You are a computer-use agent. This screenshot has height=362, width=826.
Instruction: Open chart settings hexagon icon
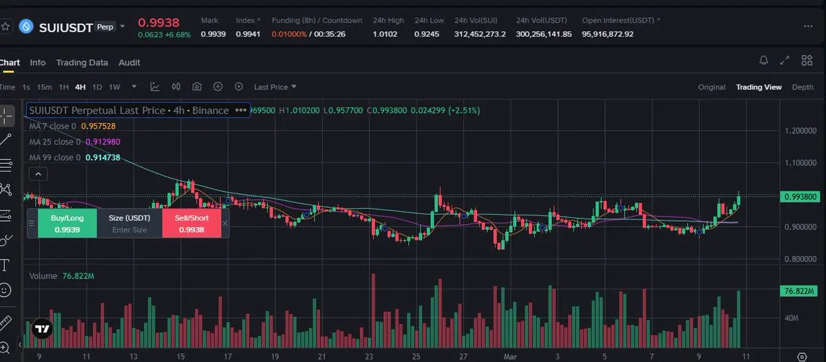239,87
